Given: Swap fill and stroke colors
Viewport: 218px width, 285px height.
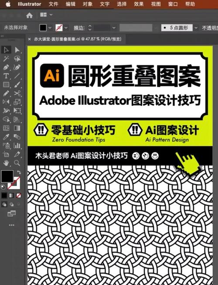Looking at the screenshot, I should pyautogui.click(x=19, y=172).
